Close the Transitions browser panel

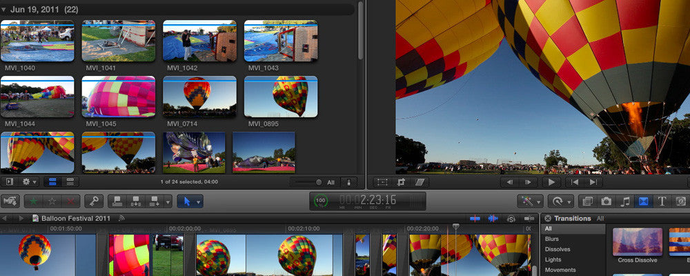(x=548, y=218)
